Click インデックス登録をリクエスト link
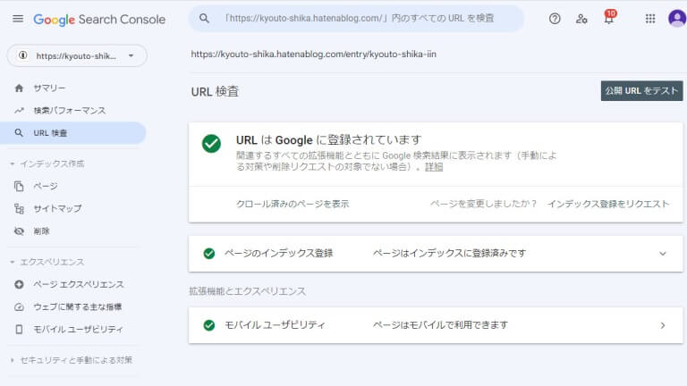This screenshot has width=687, height=386. pyautogui.click(x=608, y=204)
